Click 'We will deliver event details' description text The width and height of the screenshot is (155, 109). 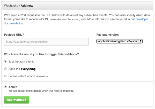coord(41,91)
